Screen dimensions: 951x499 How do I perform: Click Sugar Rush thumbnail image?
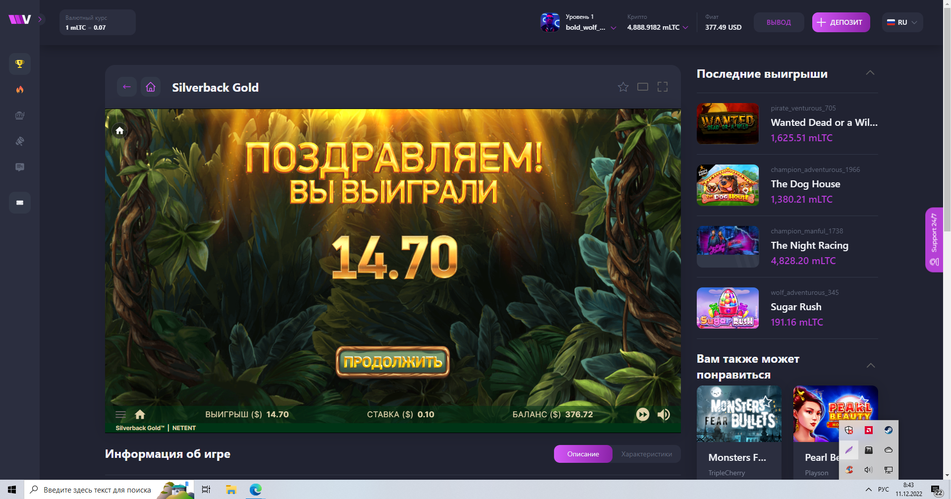[x=728, y=308]
